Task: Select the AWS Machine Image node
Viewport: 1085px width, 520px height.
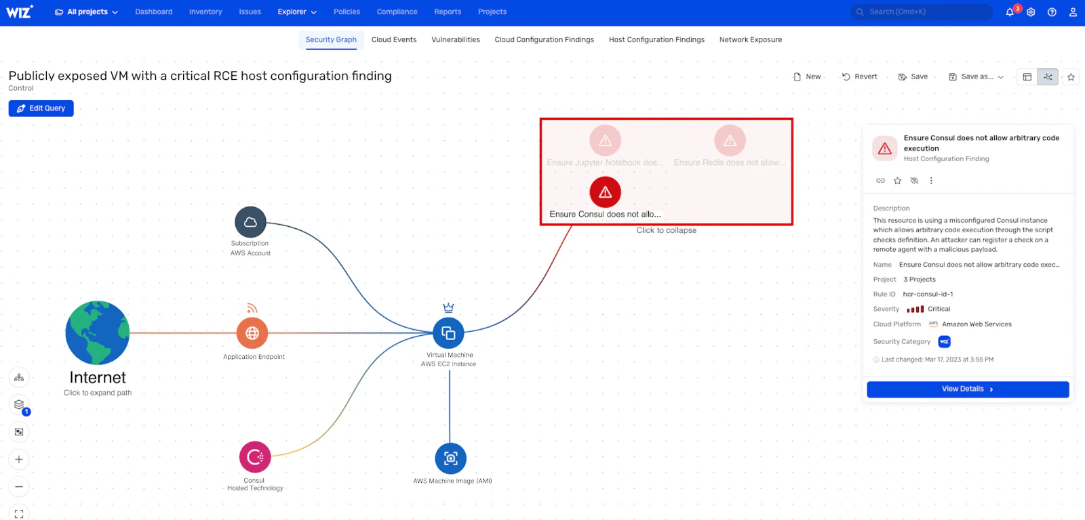Action: coord(450,458)
